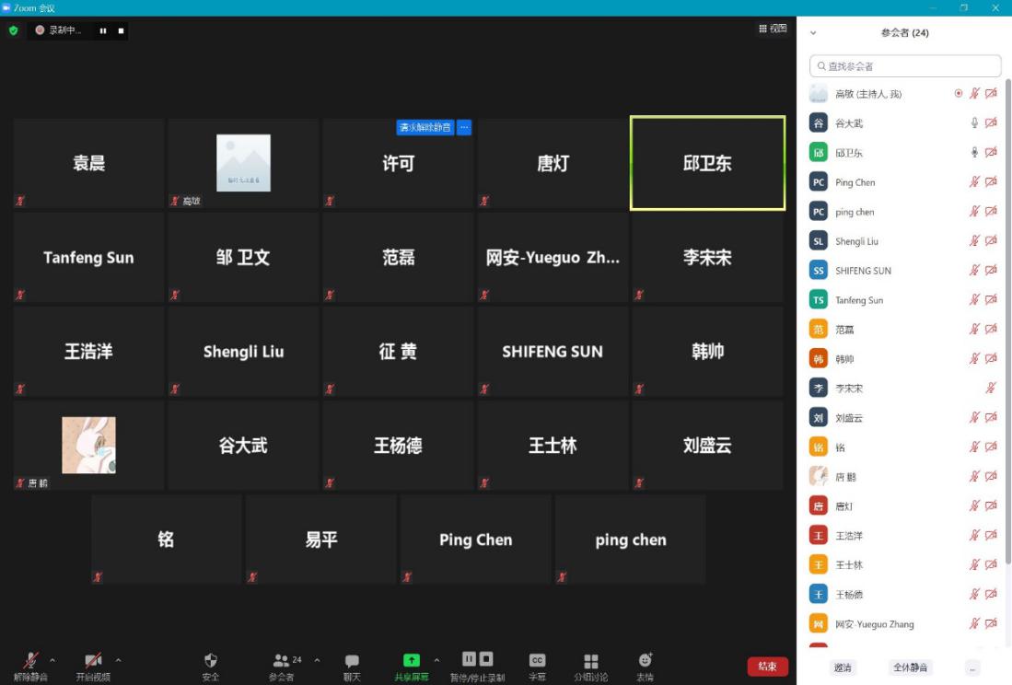1012x685 pixels.
Task: Open the Chat (聊天) panel
Action: (352, 661)
